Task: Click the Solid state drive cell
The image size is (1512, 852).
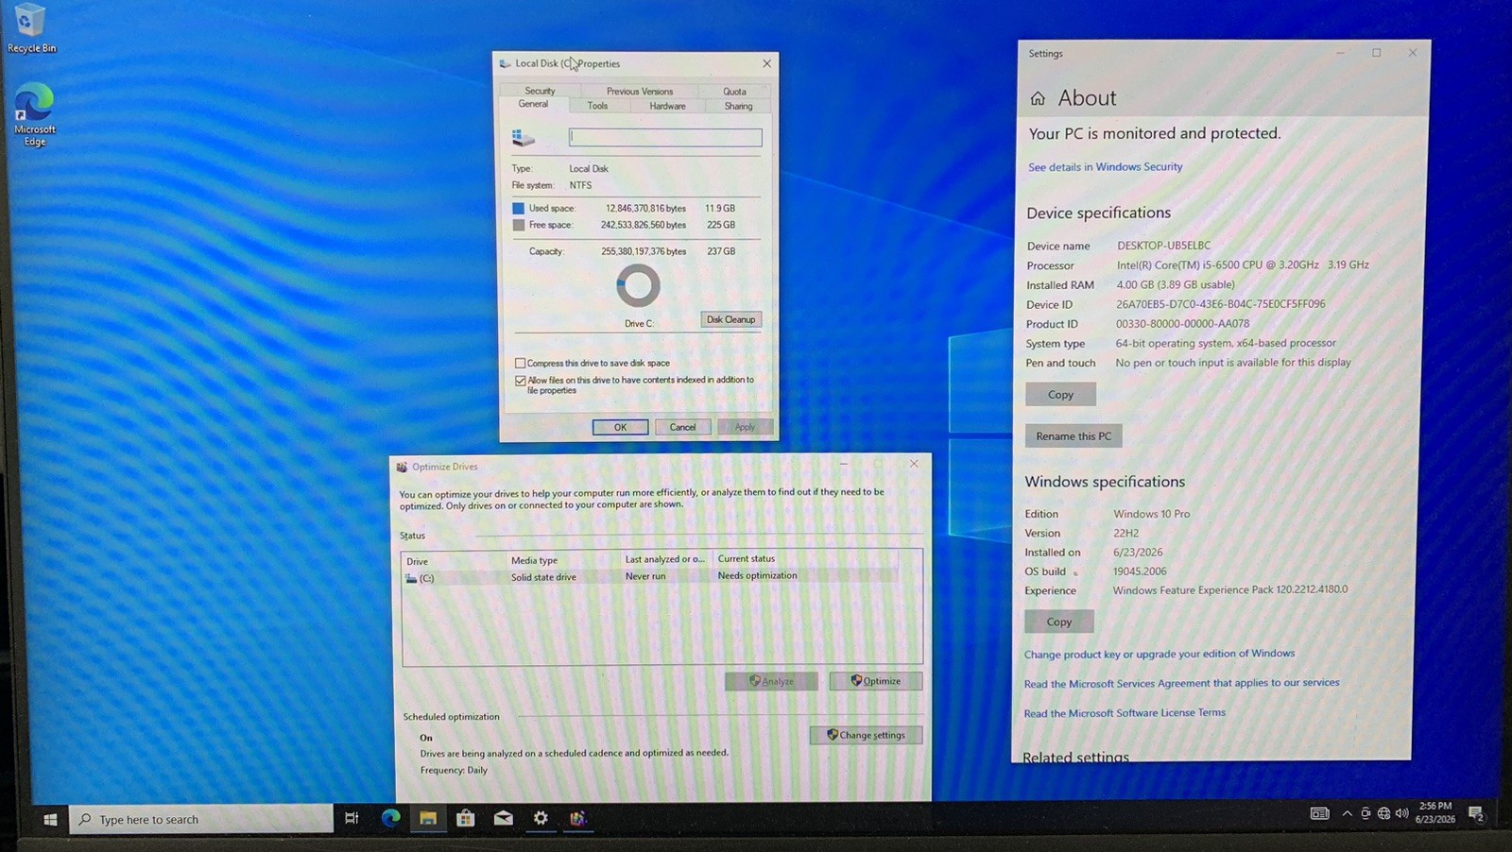Action: click(x=543, y=577)
